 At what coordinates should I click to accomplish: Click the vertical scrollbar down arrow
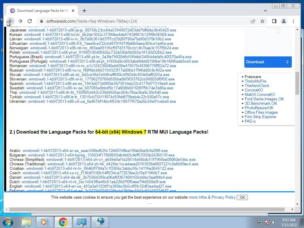[x=297, y=204]
